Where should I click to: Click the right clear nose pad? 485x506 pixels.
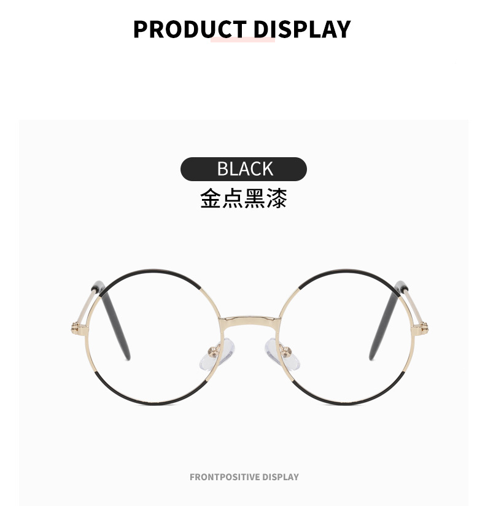pos(282,352)
